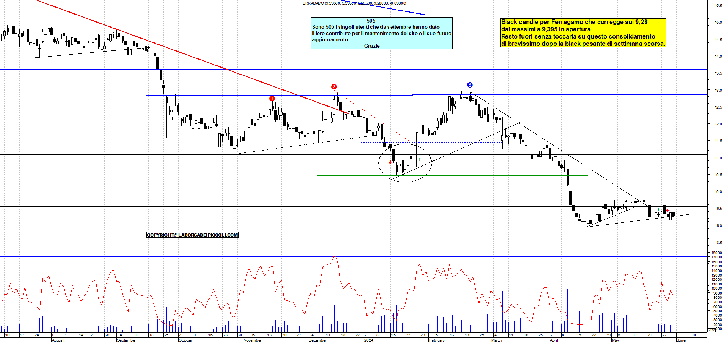The width and height of the screenshot is (723, 342).
Task: Select the blue horizontal resistance line near 13.0
Action: [x=427, y=95]
